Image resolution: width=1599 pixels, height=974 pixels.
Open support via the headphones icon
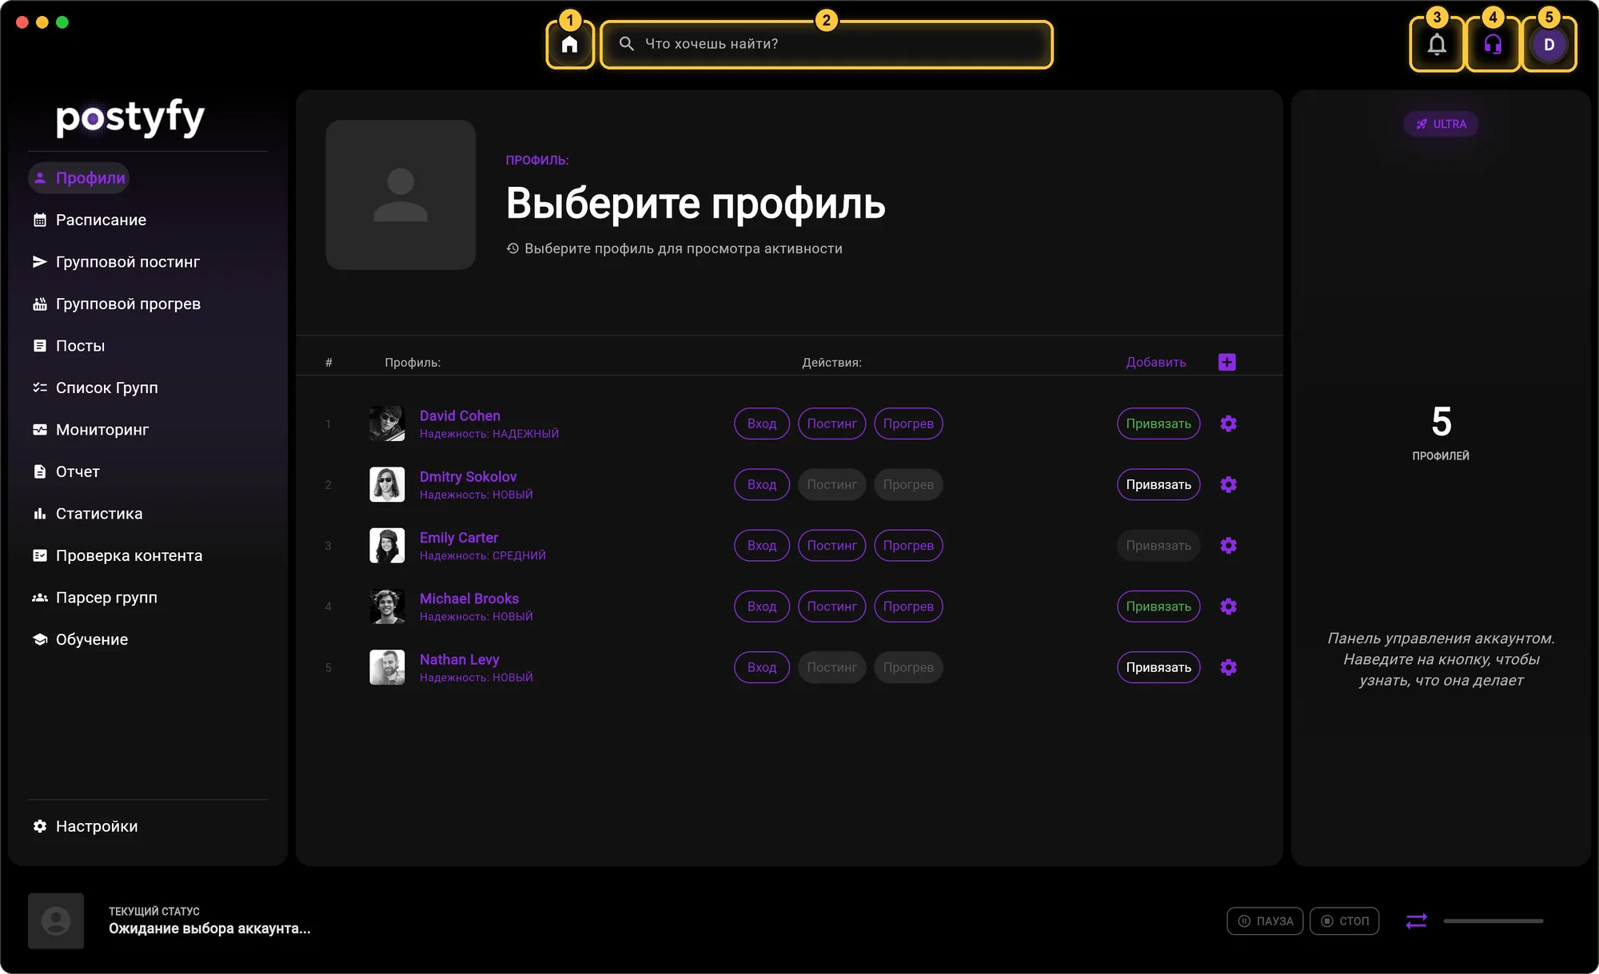point(1493,45)
